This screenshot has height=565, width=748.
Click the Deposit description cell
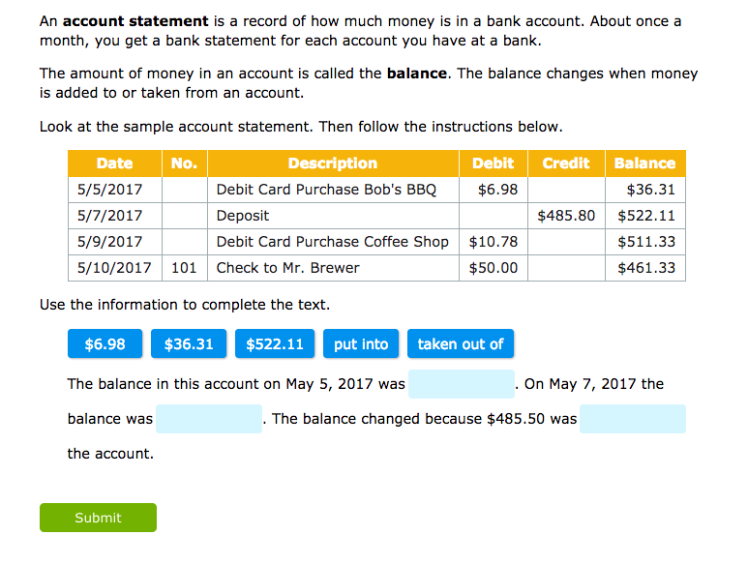tap(243, 216)
